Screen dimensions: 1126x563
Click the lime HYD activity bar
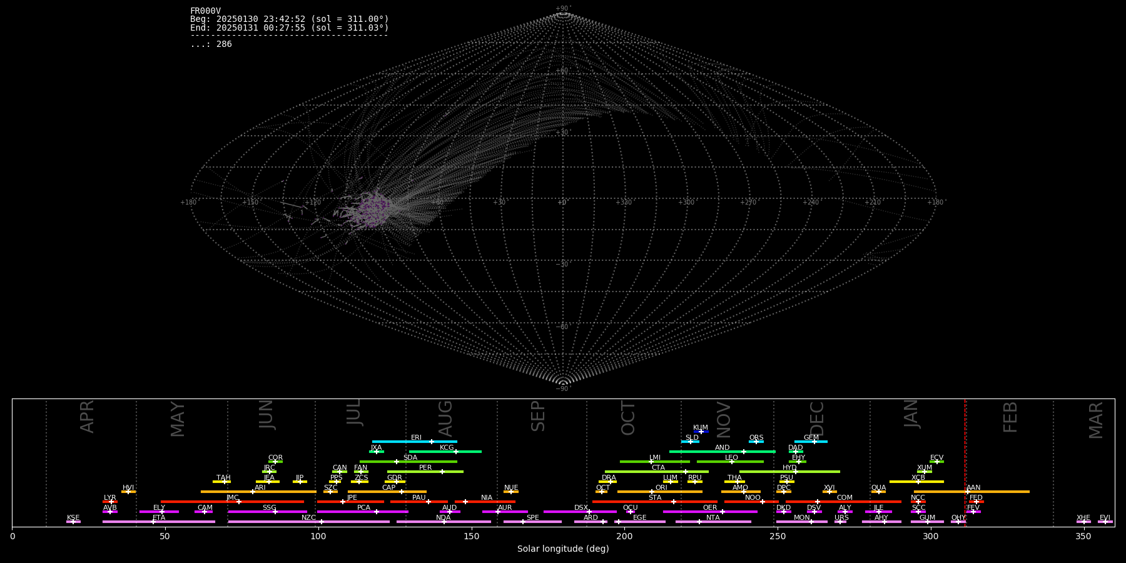tap(789, 472)
